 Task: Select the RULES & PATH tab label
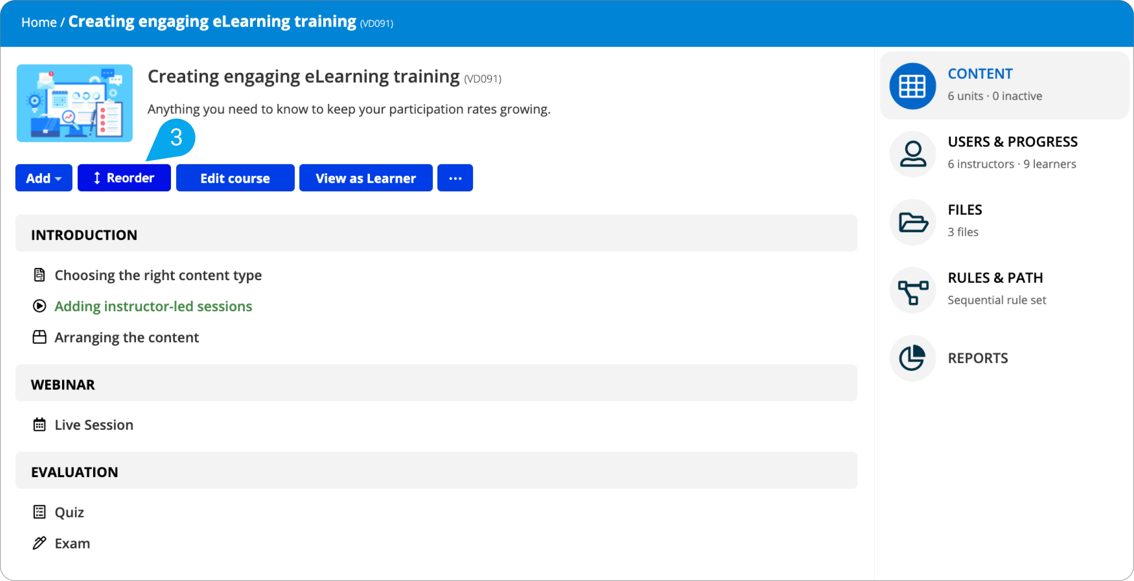[x=995, y=278]
